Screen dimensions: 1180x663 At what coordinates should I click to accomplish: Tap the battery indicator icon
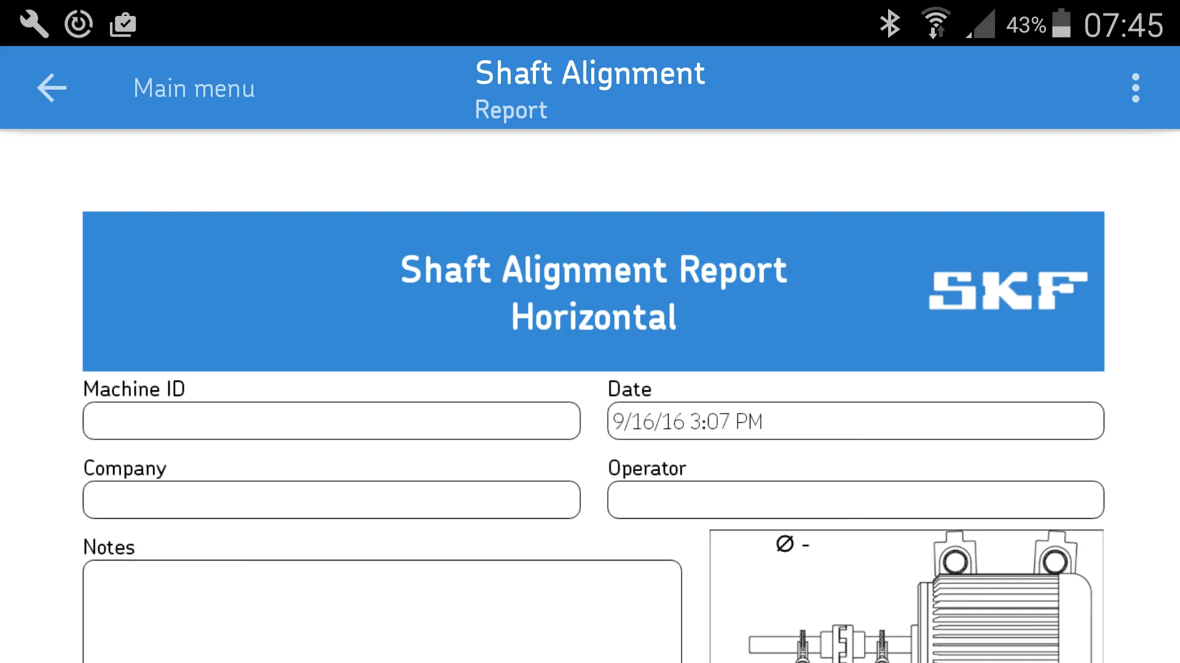point(1061,23)
